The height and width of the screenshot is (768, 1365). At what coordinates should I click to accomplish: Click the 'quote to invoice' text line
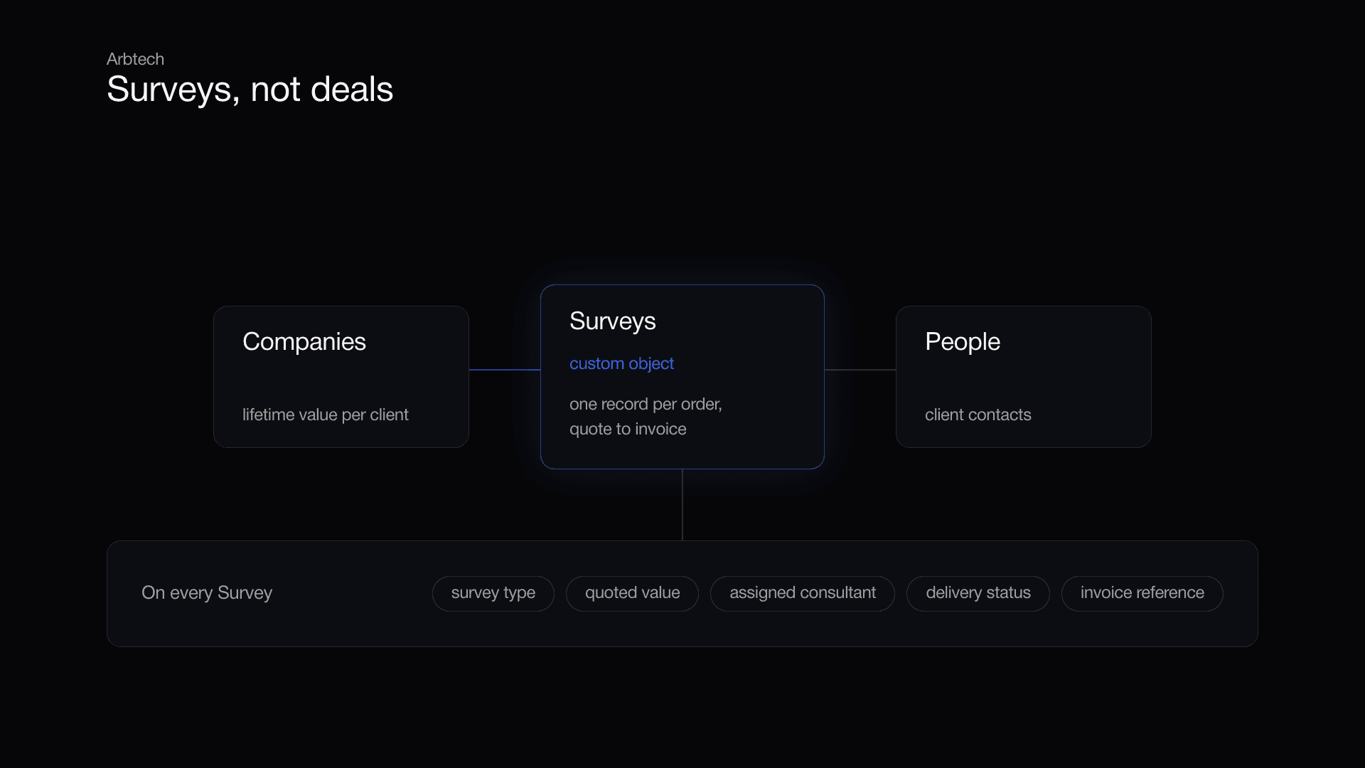point(628,429)
